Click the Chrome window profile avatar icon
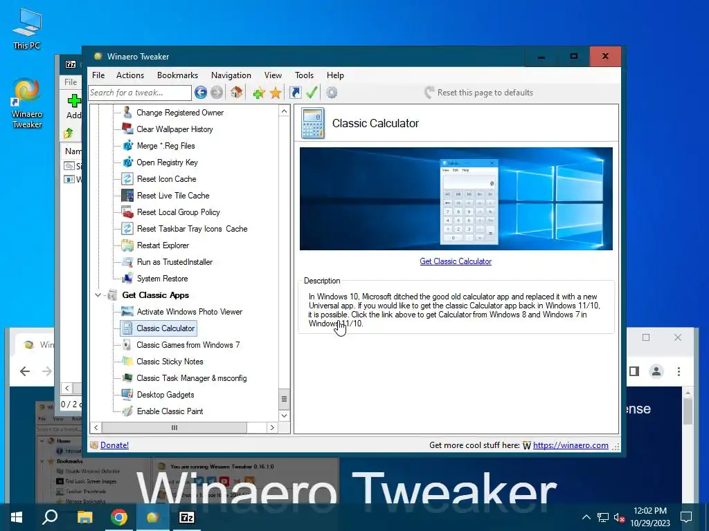The width and height of the screenshot is (709, 531). (656, 371)
